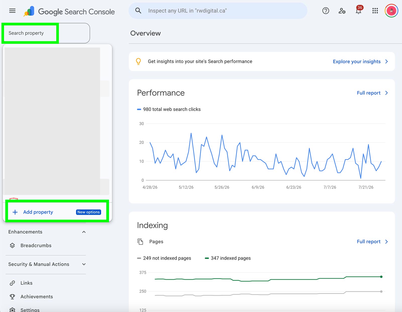
Task: Click chevron next to Performance Full report
Action: click(386, 93)
